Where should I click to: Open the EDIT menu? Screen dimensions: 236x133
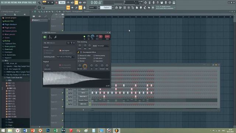click(6, 3)
